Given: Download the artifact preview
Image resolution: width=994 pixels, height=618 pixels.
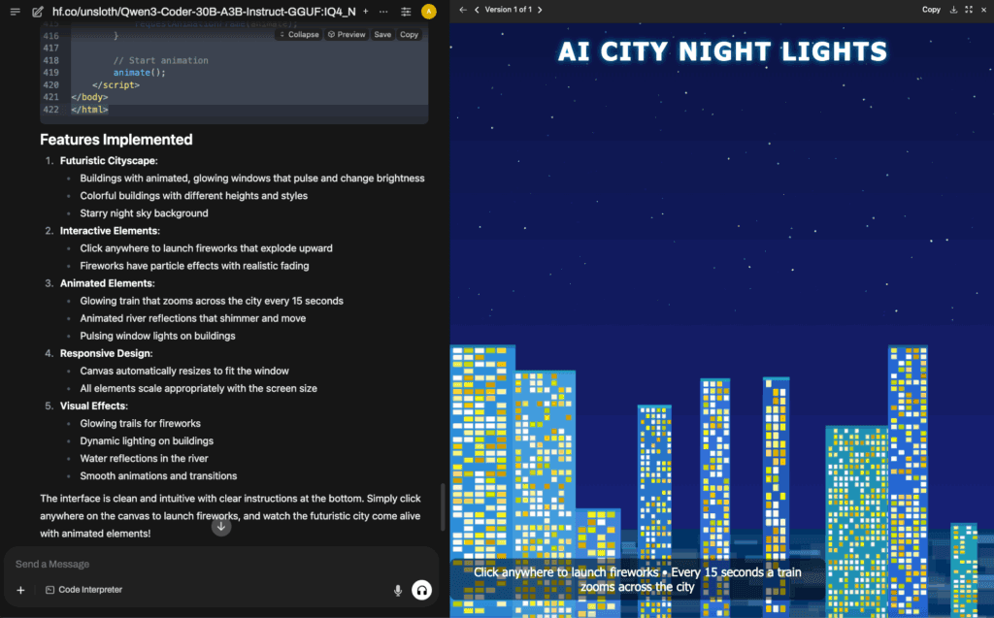Looking at the screenshot, I should [x=953, y=10].
